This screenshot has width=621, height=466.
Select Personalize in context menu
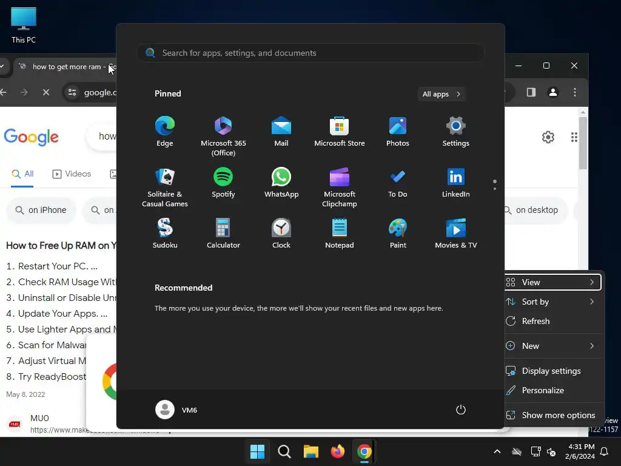coord(553,390)
